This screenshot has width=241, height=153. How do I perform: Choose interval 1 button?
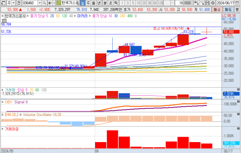coord(122,3)
